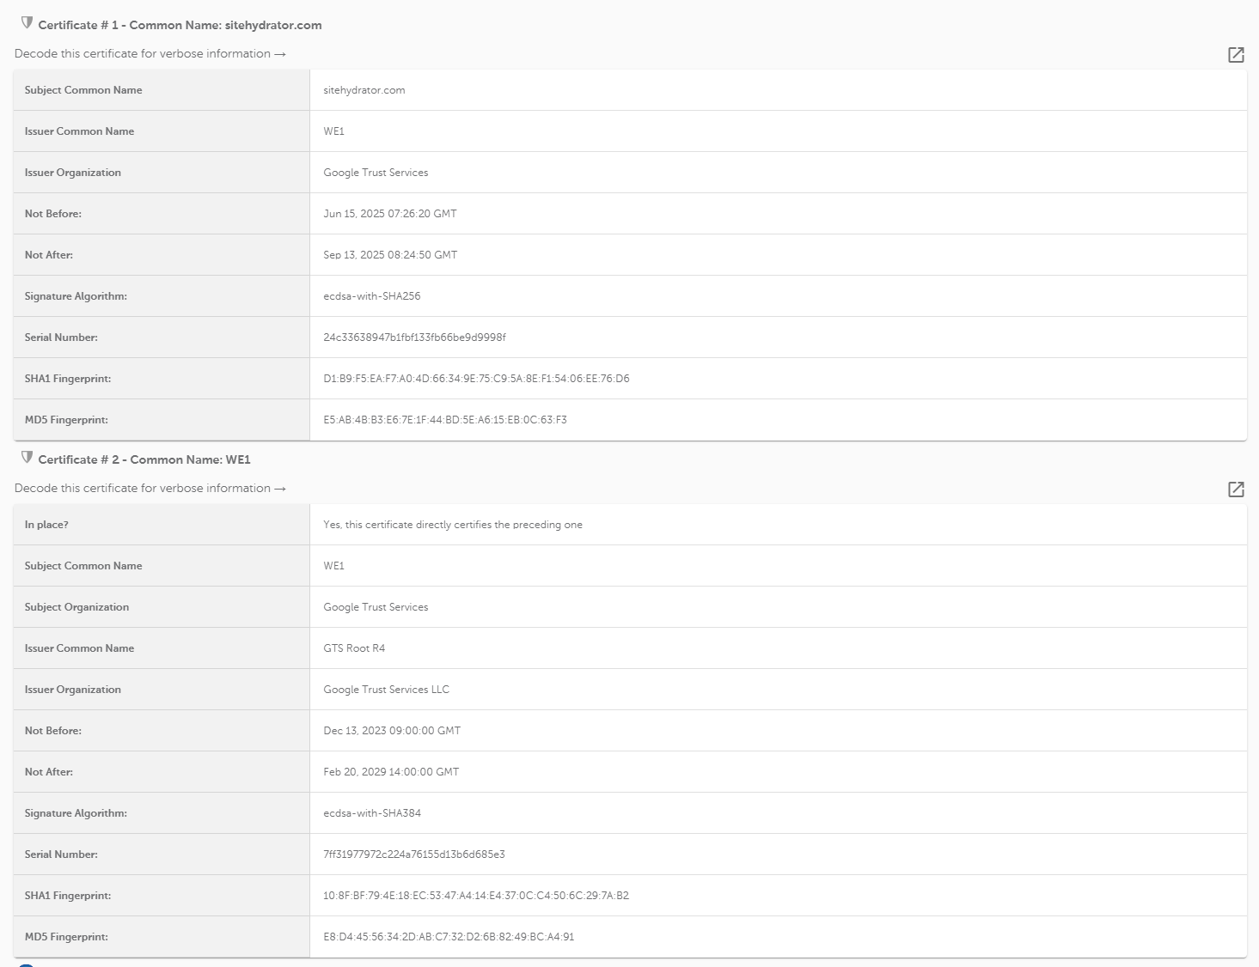This screenshot has width=1259, height=967.
Task: Click Certificate 2 Issuer Common Name label
Action: 79,648
